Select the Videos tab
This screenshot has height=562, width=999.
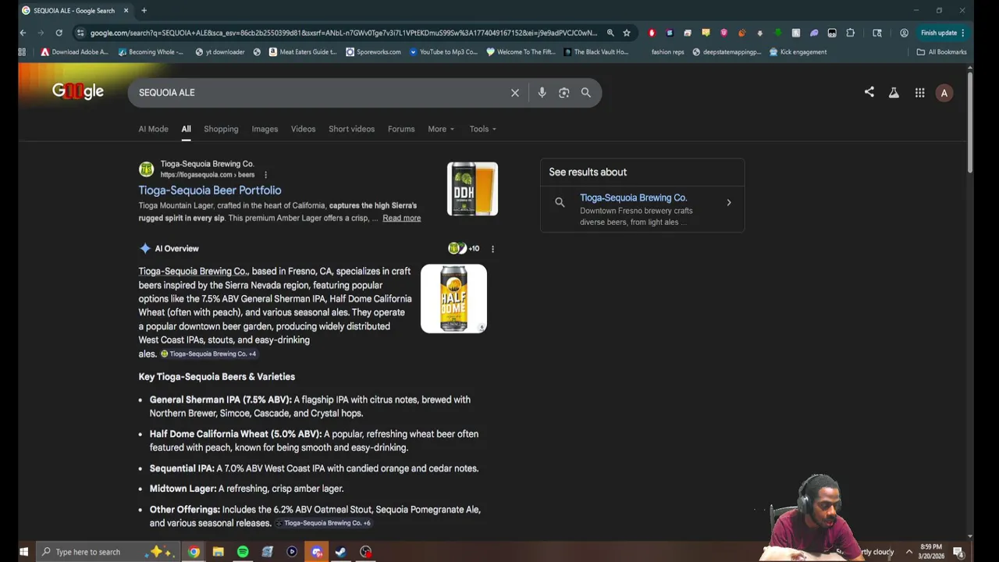click(x=303, y=129)
